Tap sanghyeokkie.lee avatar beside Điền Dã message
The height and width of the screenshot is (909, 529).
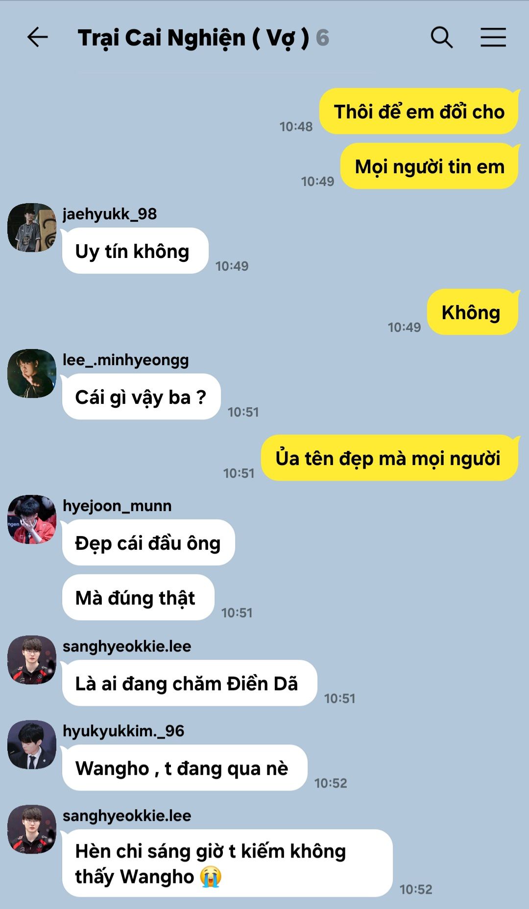(x=32, y=660)
